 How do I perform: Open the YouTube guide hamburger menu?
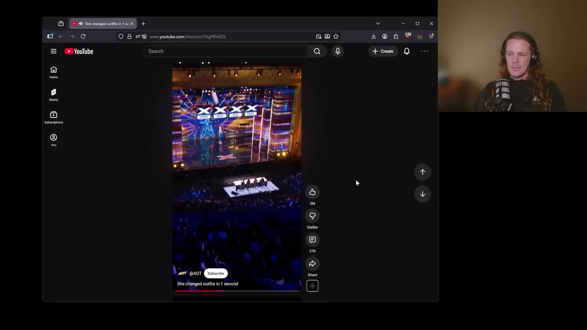[54, 51]
